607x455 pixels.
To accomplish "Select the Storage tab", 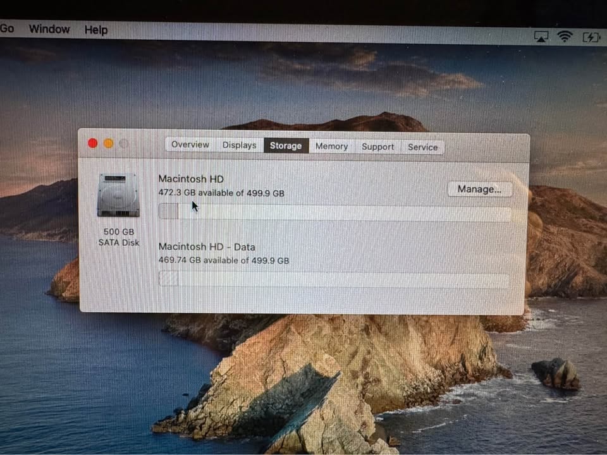I will click(x=286, y=145).
